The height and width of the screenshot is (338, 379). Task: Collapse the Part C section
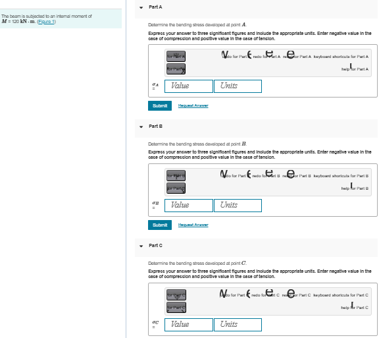(x=141, y=246)
